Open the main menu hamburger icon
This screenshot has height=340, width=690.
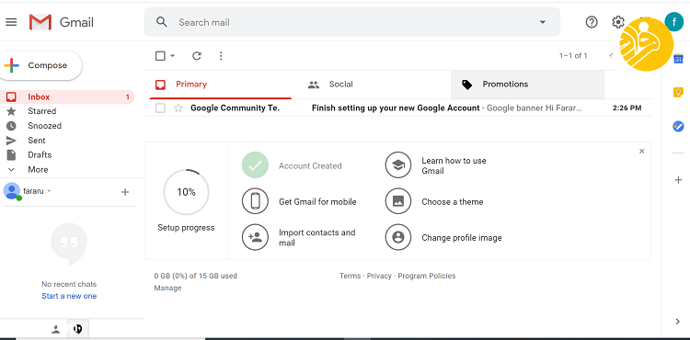point(11,22)
